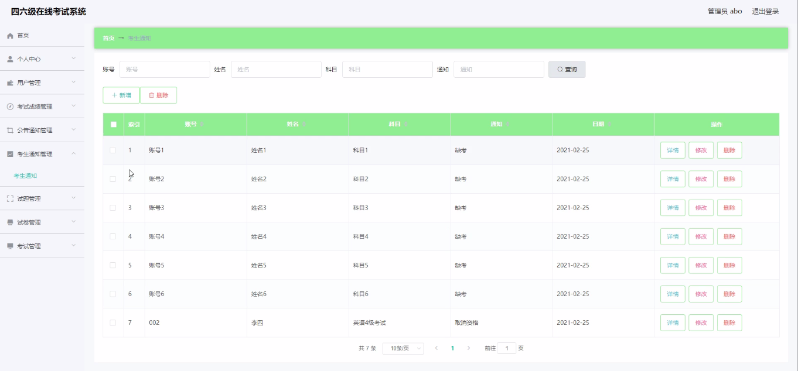
Task: Open 详情 for row 账号1
Action: point(673,150)
